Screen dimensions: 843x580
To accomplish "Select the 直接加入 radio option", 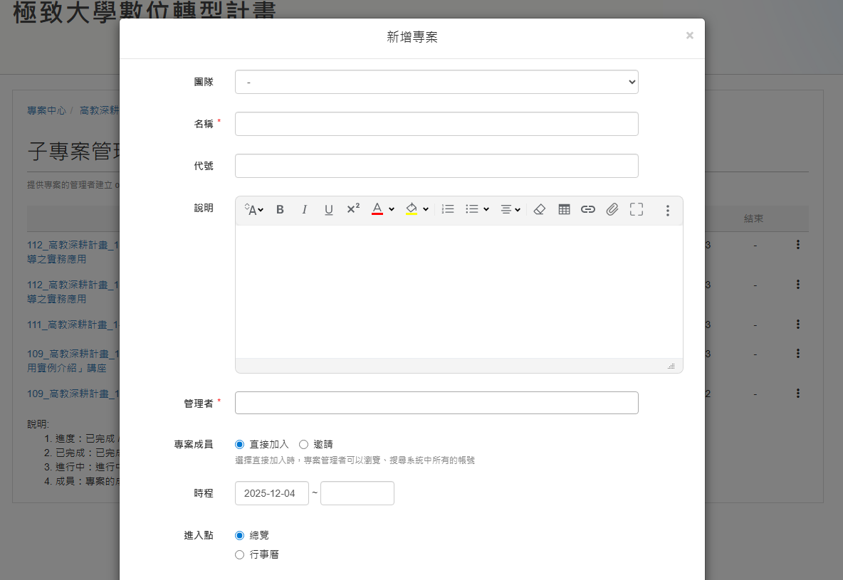I will pos(239,444).
